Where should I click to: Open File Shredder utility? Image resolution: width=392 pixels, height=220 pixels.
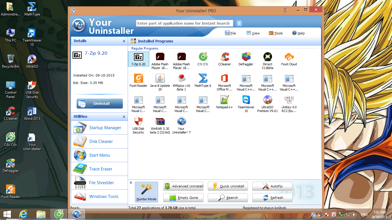99,183
